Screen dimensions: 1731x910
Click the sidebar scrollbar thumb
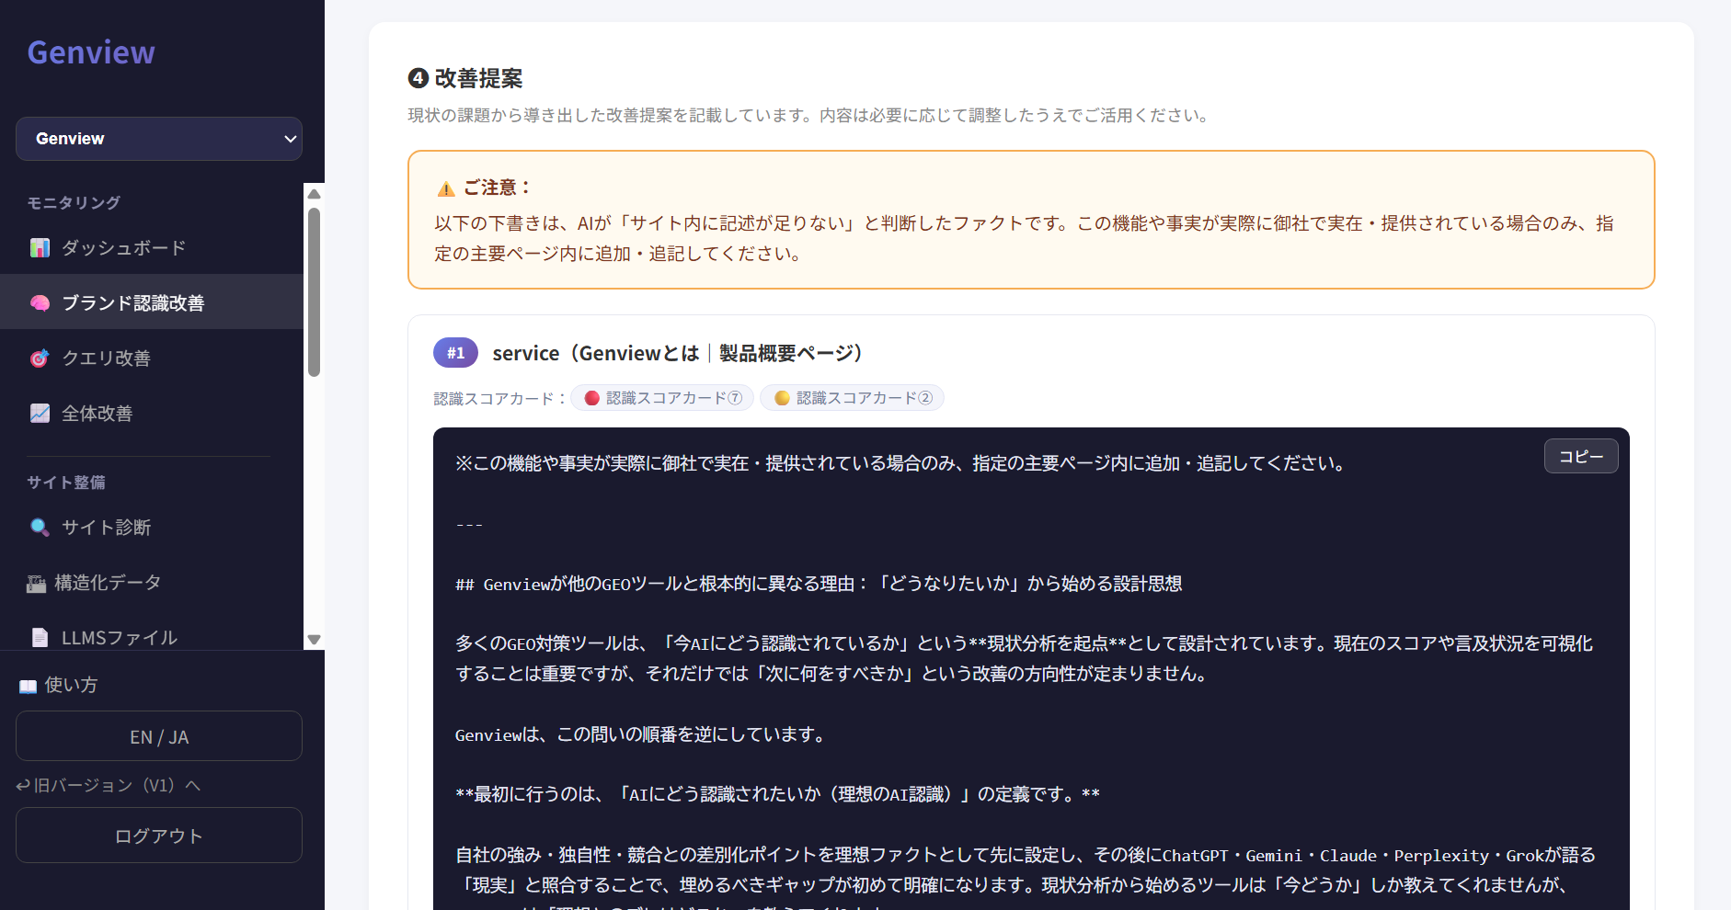[x=314, y=292]
